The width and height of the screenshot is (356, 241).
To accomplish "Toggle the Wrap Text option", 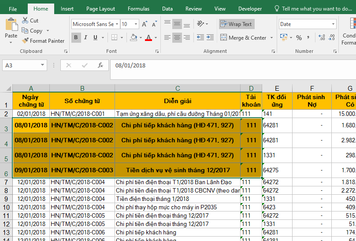I will [237, 24].
